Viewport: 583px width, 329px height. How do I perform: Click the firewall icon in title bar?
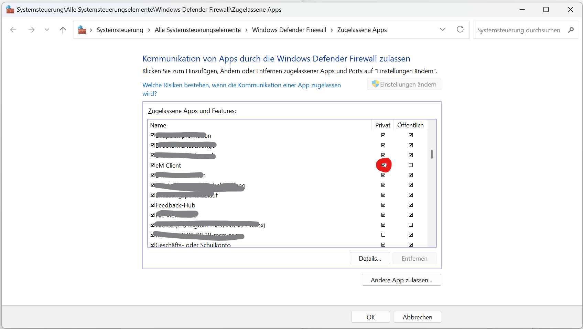(x=10, y=10)
